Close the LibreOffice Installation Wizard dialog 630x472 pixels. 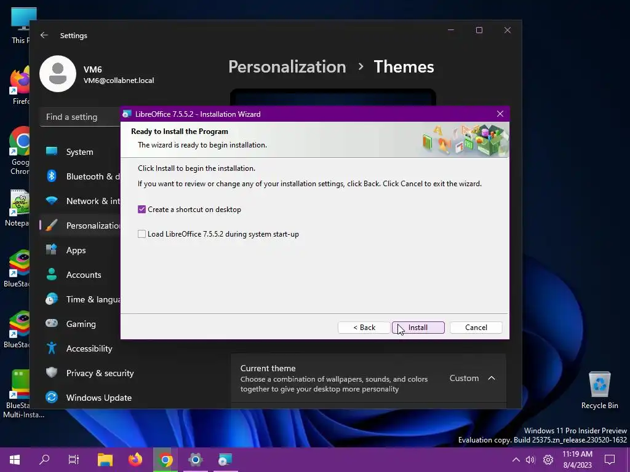500,114
